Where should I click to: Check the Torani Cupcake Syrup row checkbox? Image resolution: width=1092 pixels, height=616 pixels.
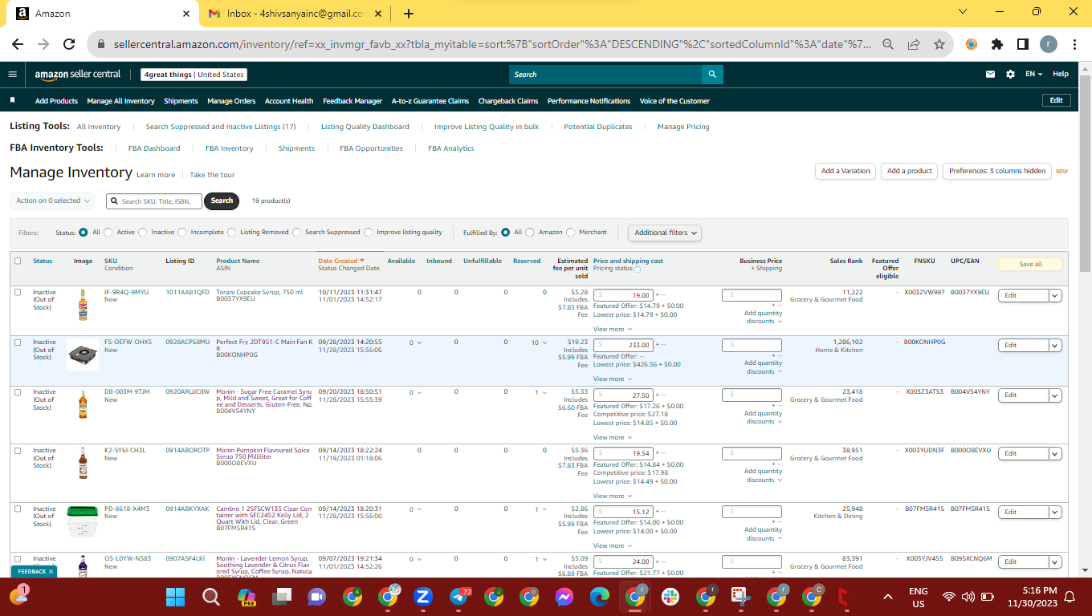(18, 292)
